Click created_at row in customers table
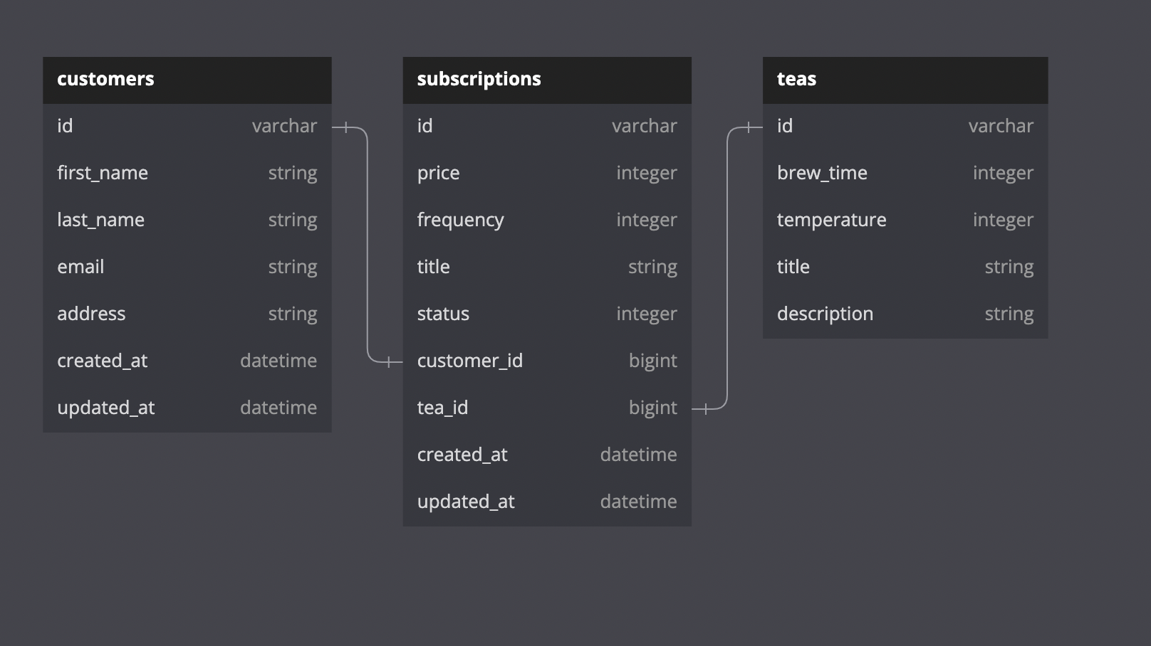 (x=187, y=361)
